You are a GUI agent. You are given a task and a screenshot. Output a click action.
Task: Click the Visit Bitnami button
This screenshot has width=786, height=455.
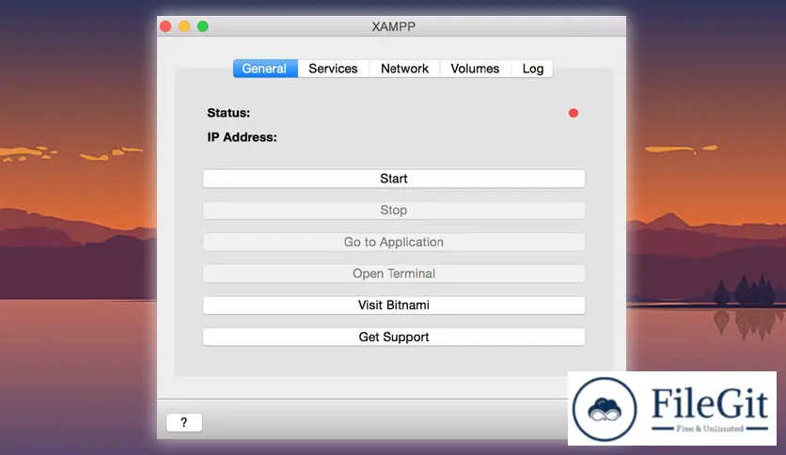coord(394,306)
